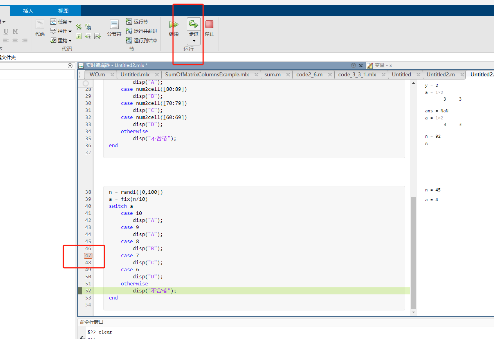The width and height of the screenshot is (494, 339).
Task: Toggle underline formatting with the U icon
Action: tap(6, 31)
